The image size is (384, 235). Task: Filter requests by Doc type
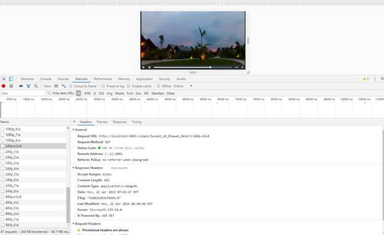coord(138,94)
